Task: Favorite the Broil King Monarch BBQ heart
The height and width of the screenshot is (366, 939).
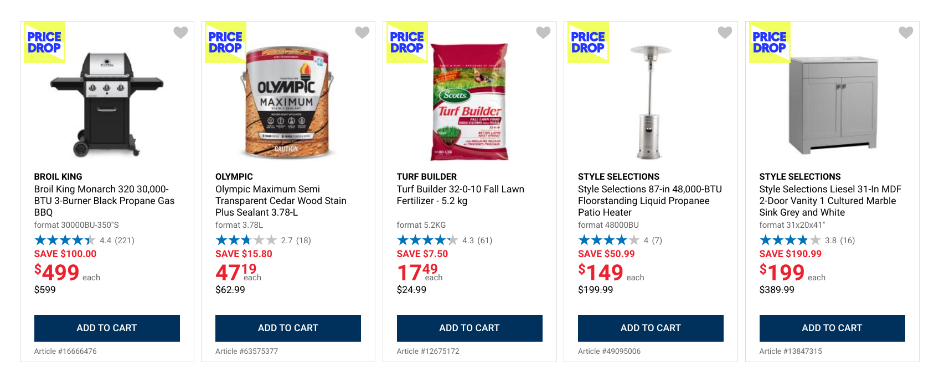Action: point(180,33)
